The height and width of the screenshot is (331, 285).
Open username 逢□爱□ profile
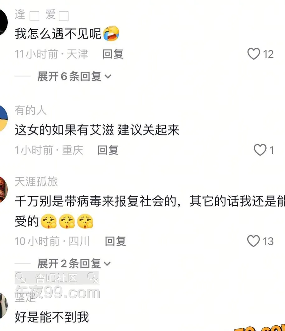42,15
